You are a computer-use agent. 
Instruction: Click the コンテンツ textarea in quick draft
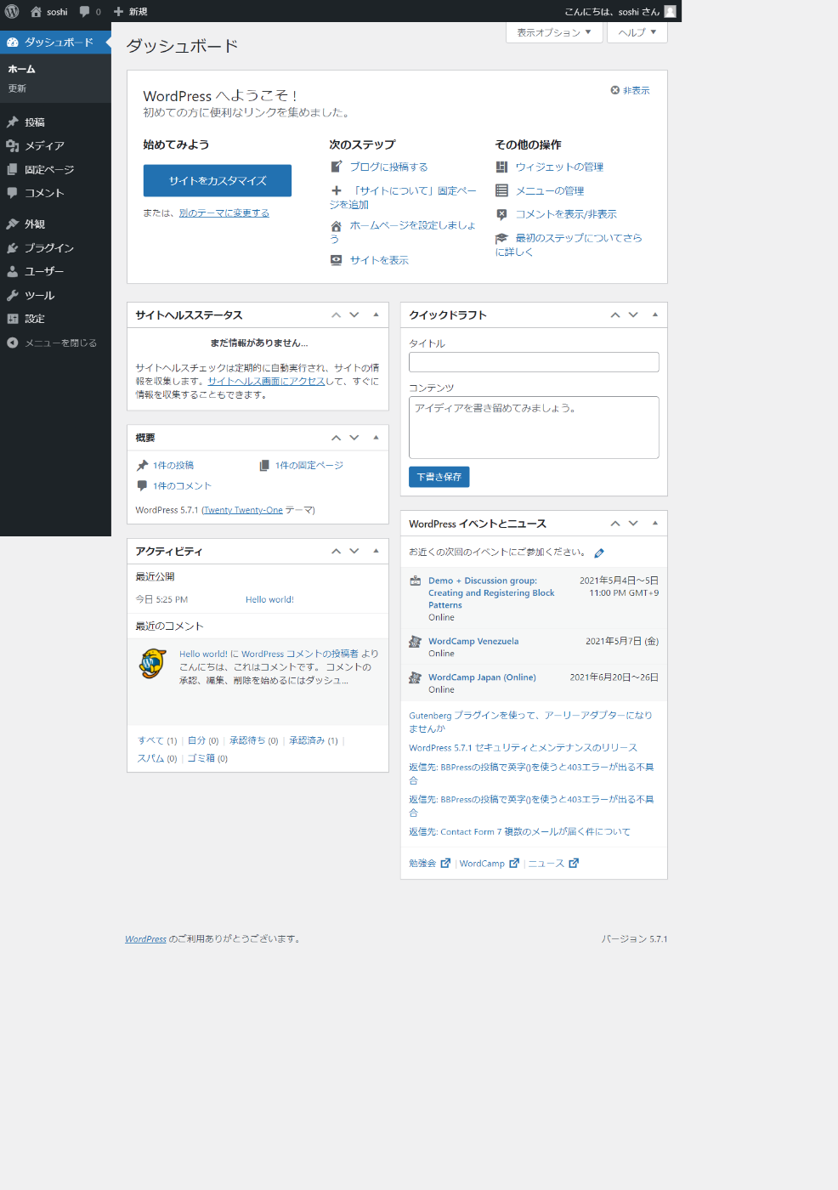point(534,428)
